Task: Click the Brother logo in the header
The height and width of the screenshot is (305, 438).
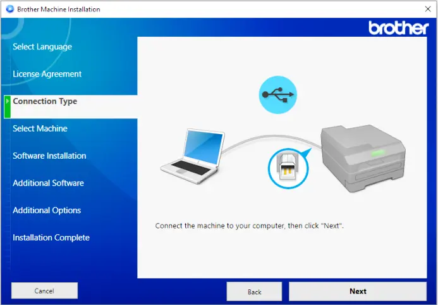Action: click(398, 28)
